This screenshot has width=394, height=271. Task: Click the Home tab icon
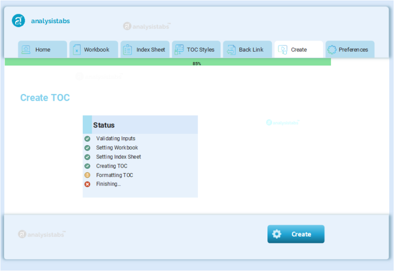tap(26, 50)
